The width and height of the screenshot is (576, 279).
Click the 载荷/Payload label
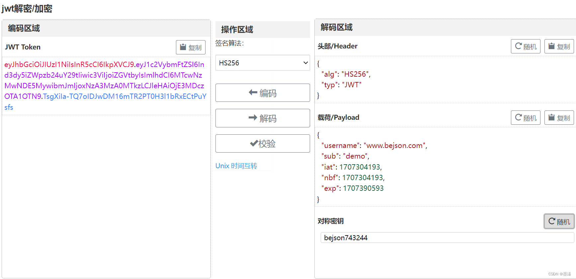point(338,117)
